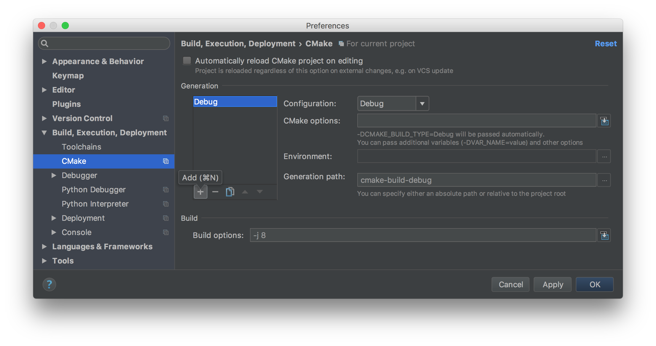Focus the Environment input field
This screenshot has width=656, height=346.
(477, 156)
